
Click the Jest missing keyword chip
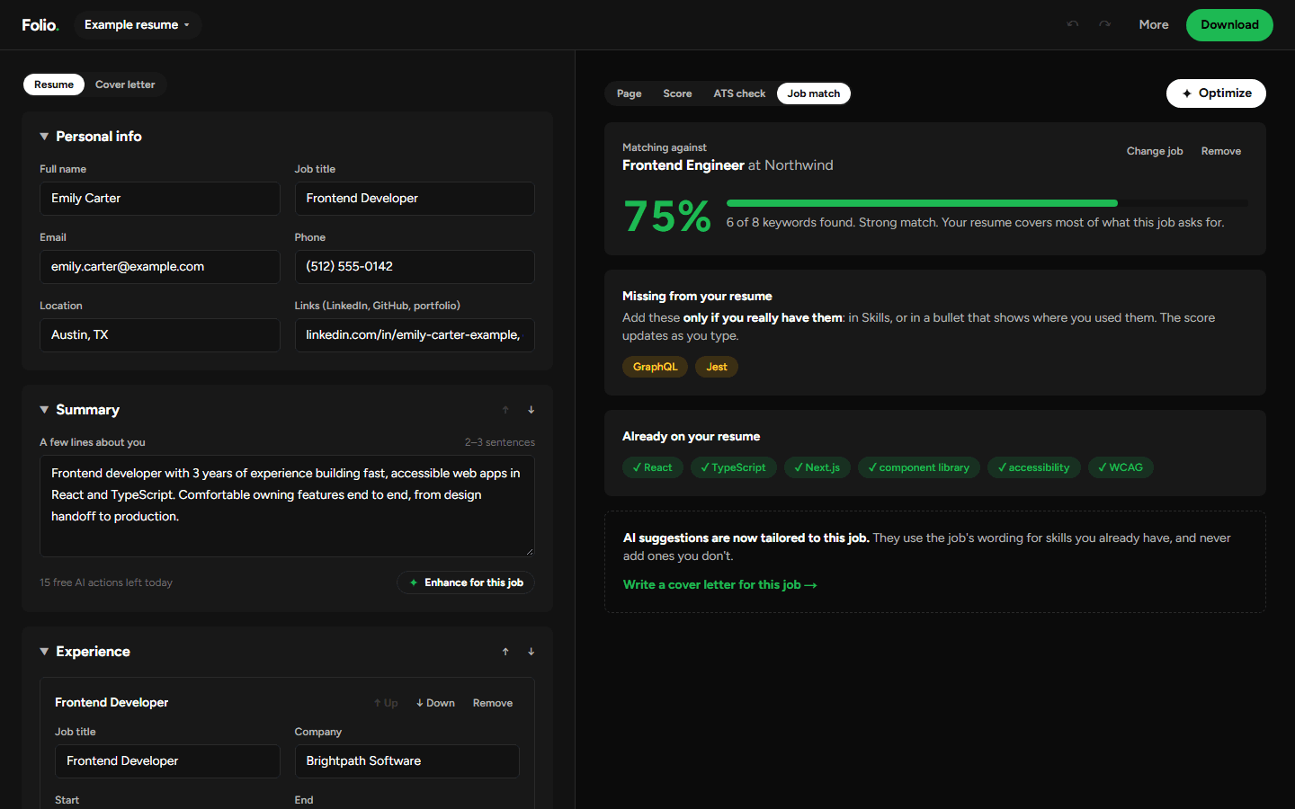tap(717, 367)
